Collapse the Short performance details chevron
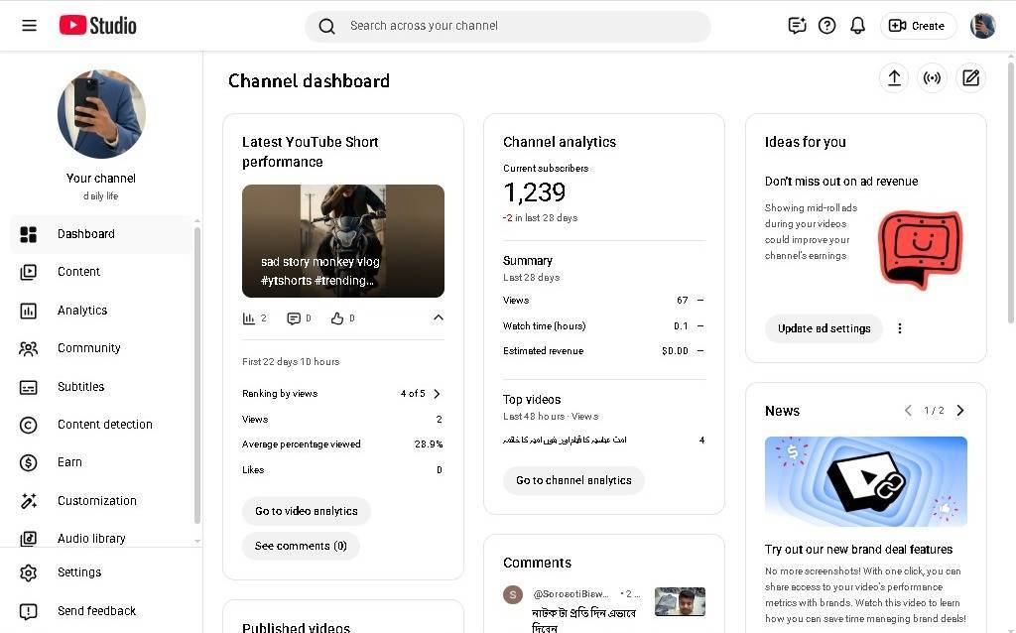This screenshot has height=633, width=1016. [438, 317]
